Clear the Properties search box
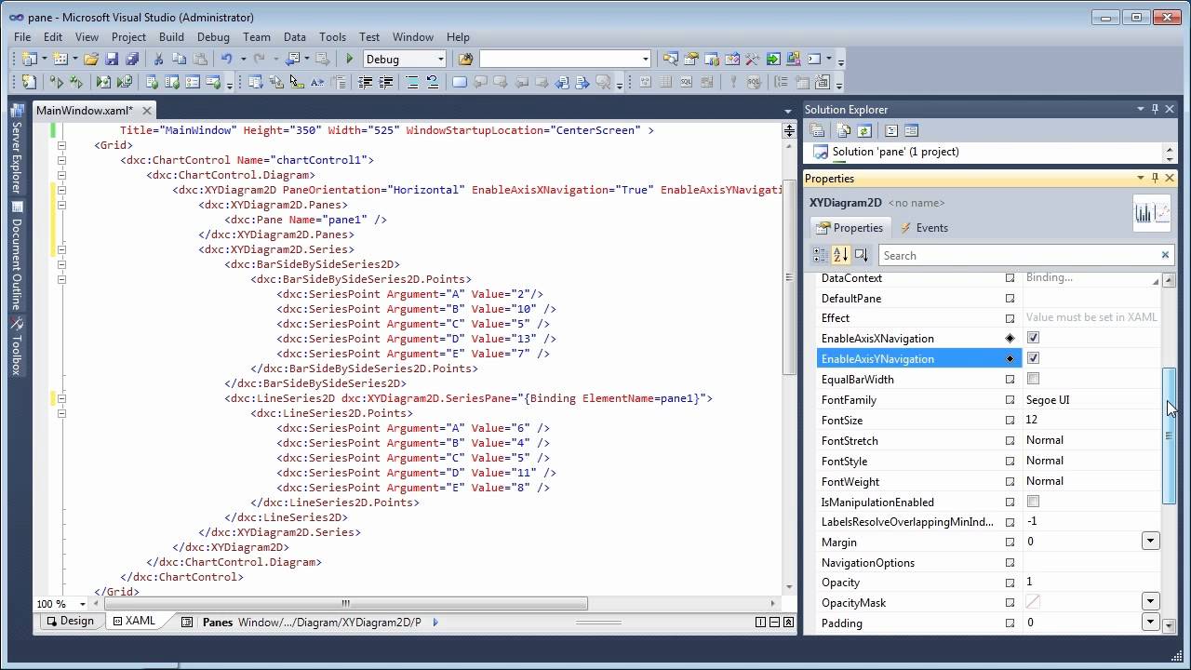The image size is (1191, 670). tap(1164, 255)
